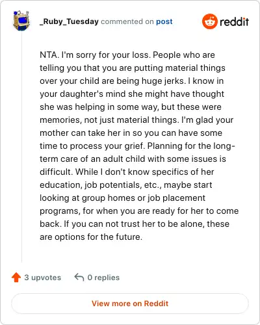
Task: Open _Ruby_Tuesday's robot avatar
Action: click(x=21, y=21)
